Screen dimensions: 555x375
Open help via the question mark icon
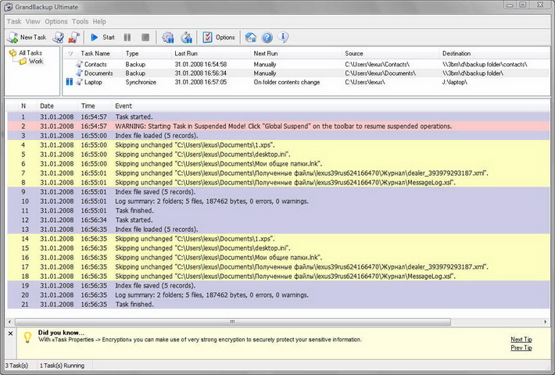[x=267, y=37]
